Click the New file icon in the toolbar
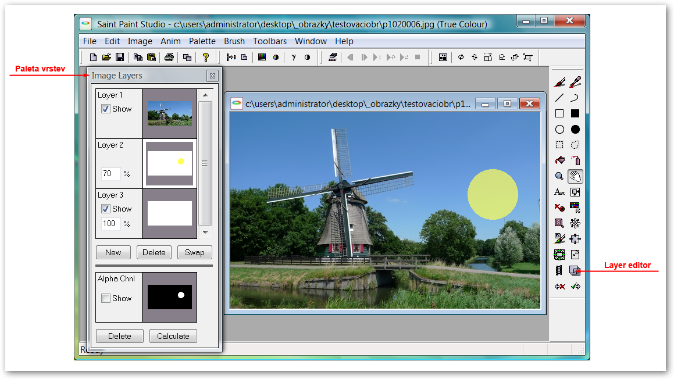Screen dimensions: 674x379 [x=93, y=57]
